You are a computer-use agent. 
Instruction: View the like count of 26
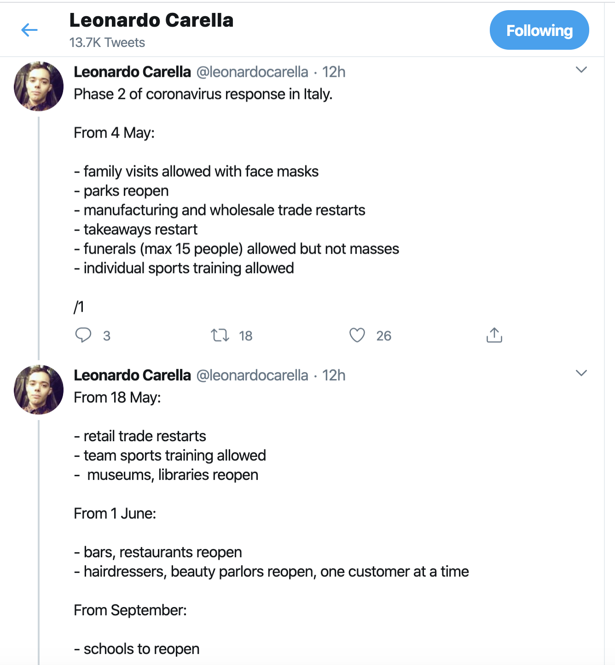click(384, 336)
